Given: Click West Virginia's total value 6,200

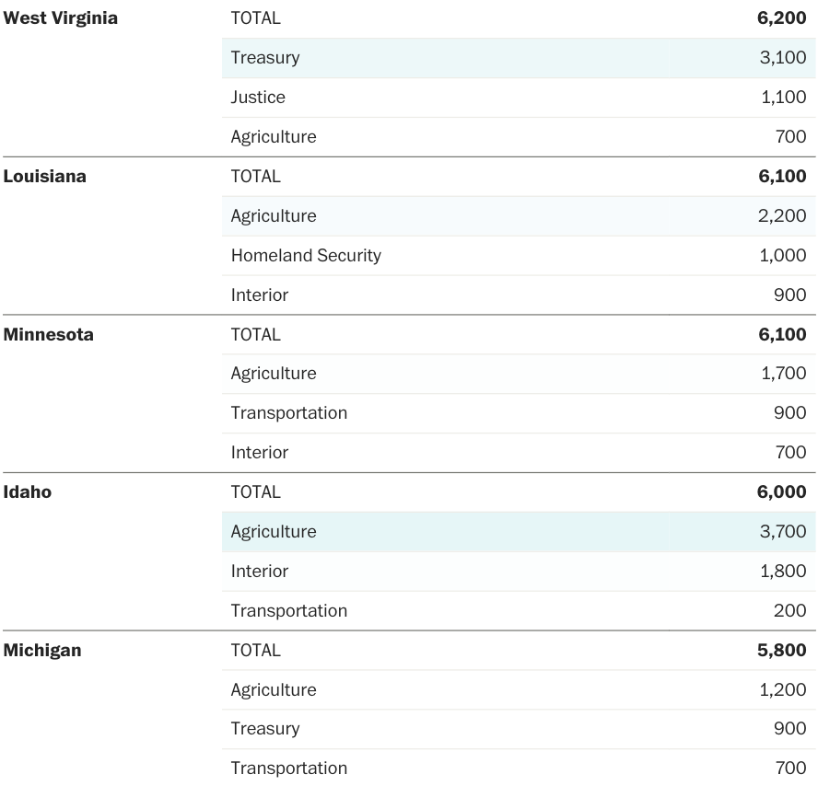Looking at the screenshot, I should pos(781,18).
